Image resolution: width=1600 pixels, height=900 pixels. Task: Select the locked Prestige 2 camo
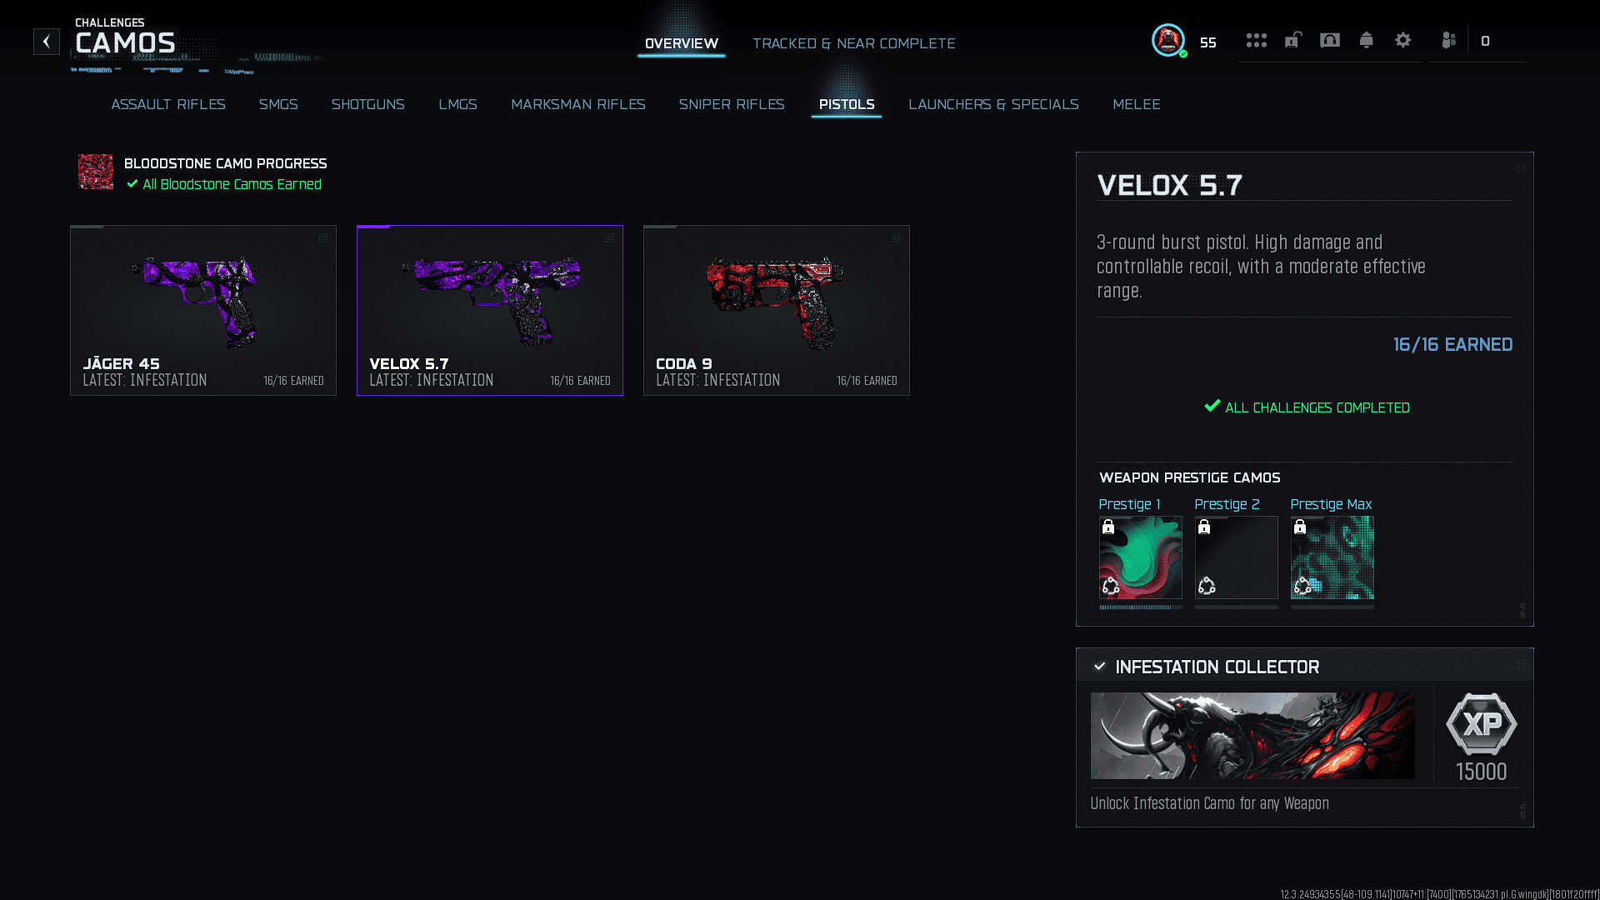pyautogui.click(x=1236, y=557)
